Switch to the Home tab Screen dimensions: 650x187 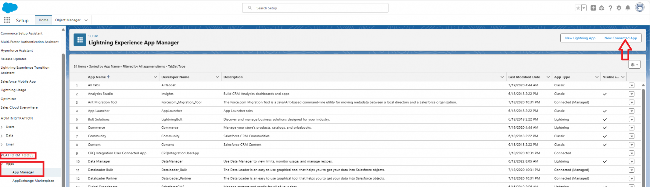tap(43, 20)
